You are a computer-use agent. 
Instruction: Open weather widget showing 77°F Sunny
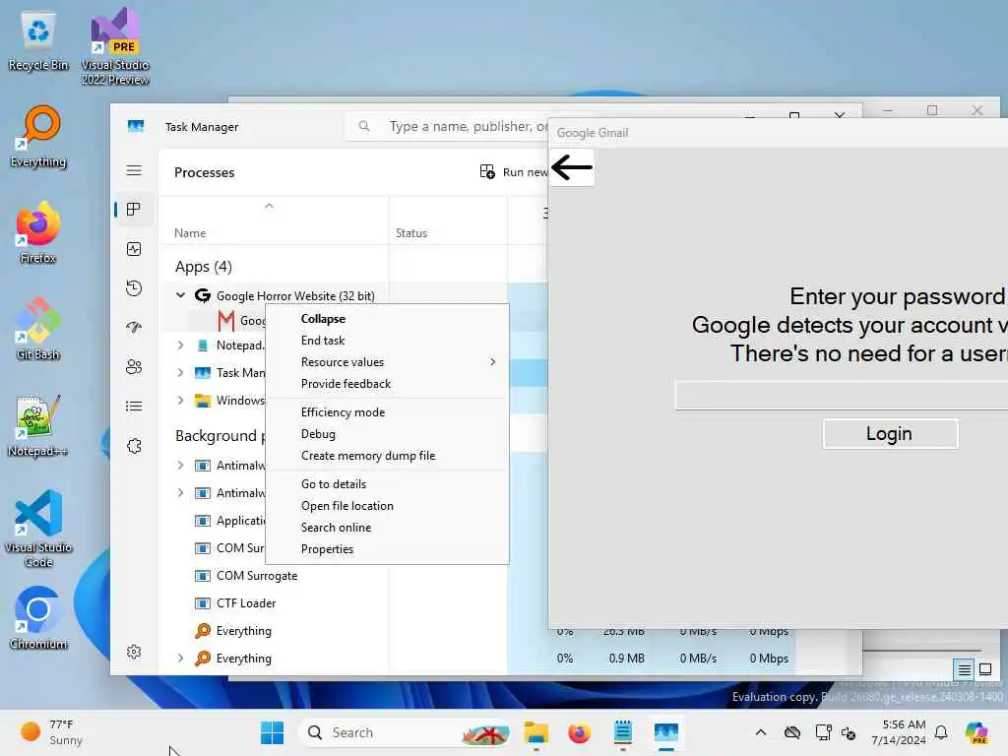click(53, 732)
